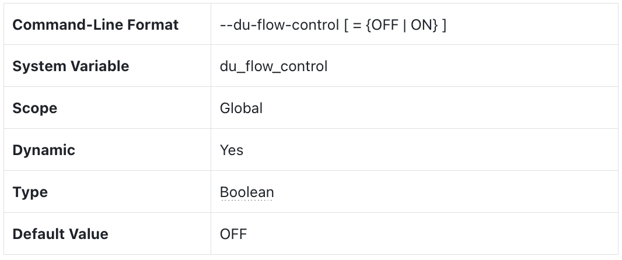
Task: Click the dotted-underlined Boolean type link
Action: [247, 192]
